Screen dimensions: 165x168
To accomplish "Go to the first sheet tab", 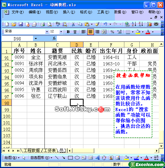I will click(x=4, y=151).
